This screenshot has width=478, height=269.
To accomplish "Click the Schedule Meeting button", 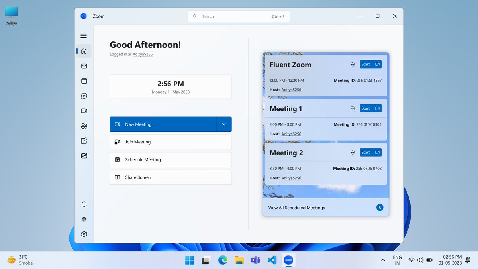I will coord(170,159).
